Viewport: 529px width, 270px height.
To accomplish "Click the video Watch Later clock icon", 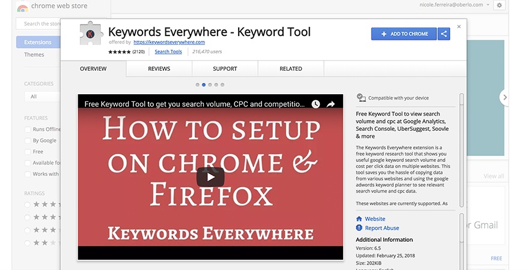I will pyautogui.click(x=316, y=104).
